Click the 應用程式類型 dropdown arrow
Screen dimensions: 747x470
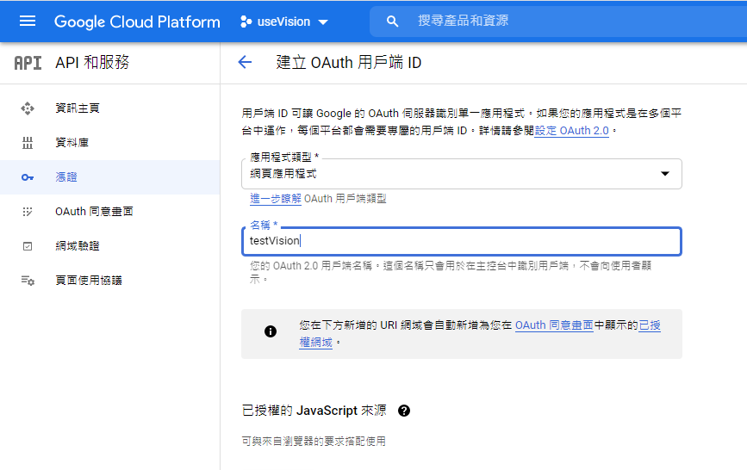tap(665, 174)
